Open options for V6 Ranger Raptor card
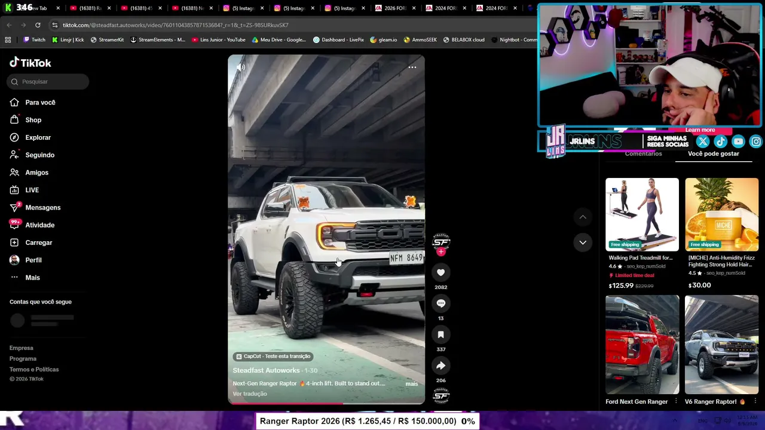Viewport: 765px width, 430px height. click(x=755, y=402)
